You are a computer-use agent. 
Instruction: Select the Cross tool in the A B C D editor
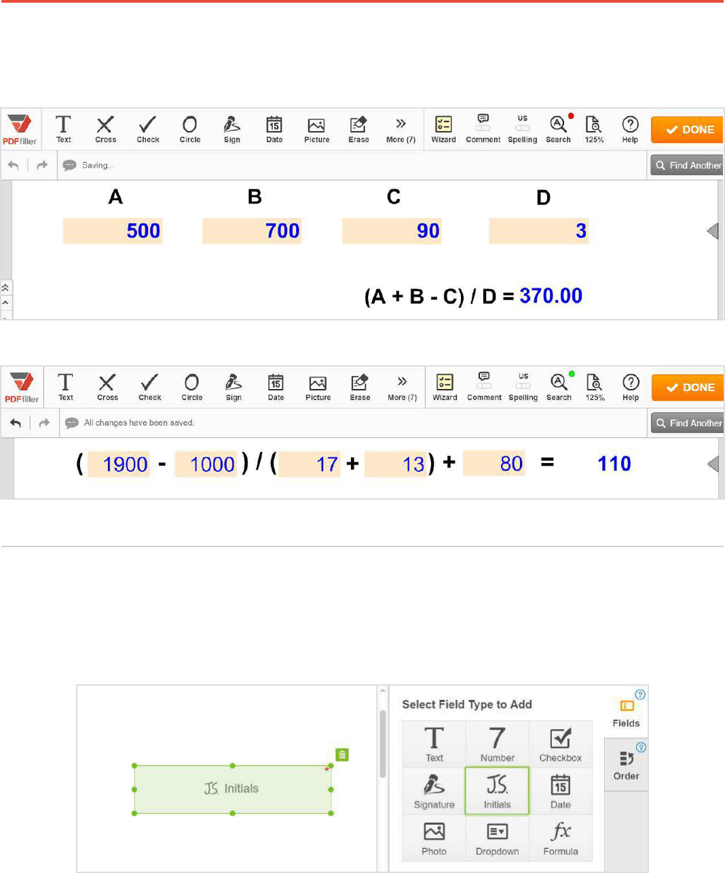(x=105, y=129)
